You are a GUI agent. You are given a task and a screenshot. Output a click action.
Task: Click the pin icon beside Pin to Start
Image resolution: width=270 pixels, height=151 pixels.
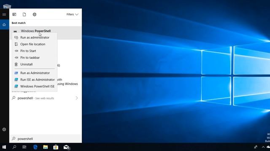(x=16, y=51)
